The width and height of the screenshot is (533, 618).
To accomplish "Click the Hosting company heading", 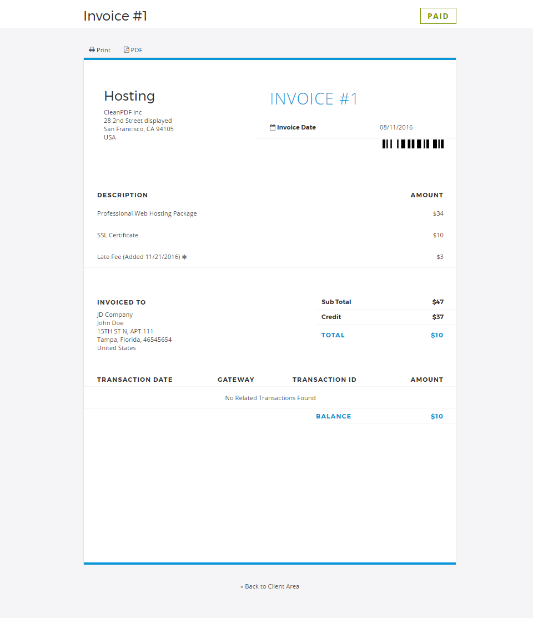I will 129,96.
